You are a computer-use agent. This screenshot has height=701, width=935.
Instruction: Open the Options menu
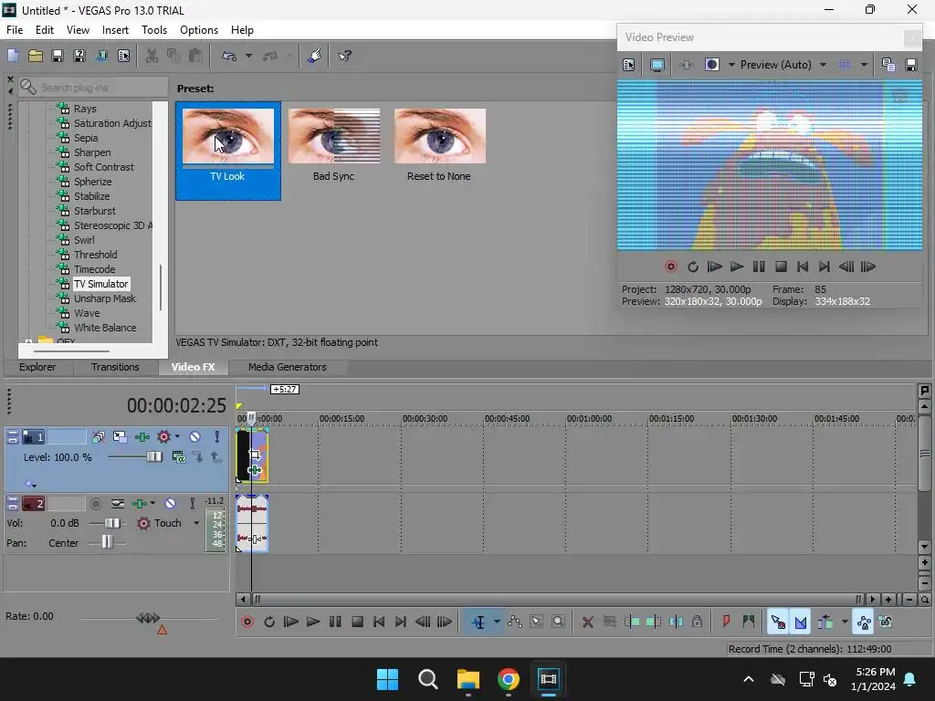click(198, 30)
